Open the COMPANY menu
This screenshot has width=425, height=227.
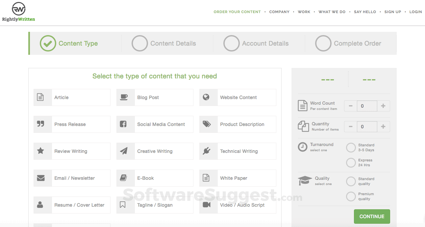pyautogui.click(x=279, y=12)
